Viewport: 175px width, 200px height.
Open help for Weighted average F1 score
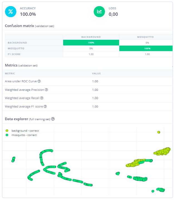pyautogui.click(x=45, y=106)
